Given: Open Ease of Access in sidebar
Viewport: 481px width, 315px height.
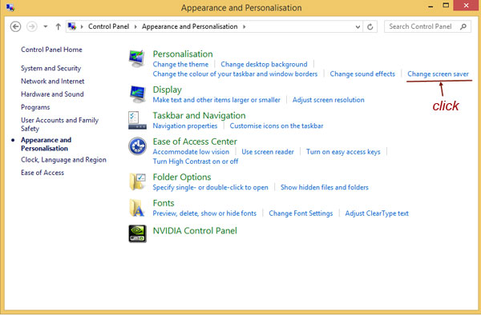Looking at the screenshot, I should [x=42, y=173].
